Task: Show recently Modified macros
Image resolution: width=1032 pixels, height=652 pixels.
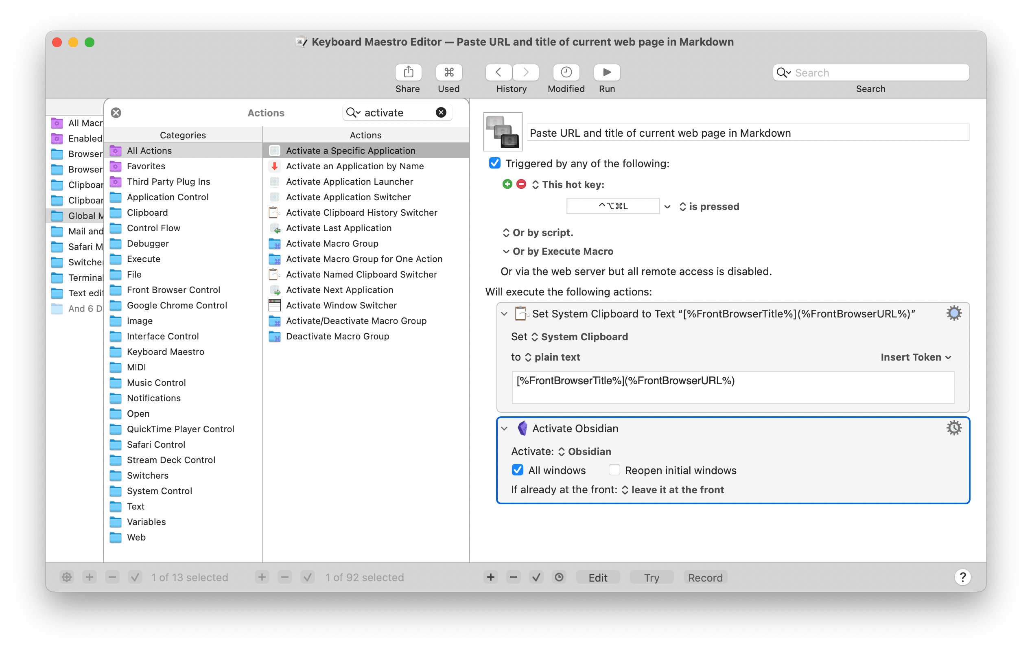Action: tap(566, 72)
